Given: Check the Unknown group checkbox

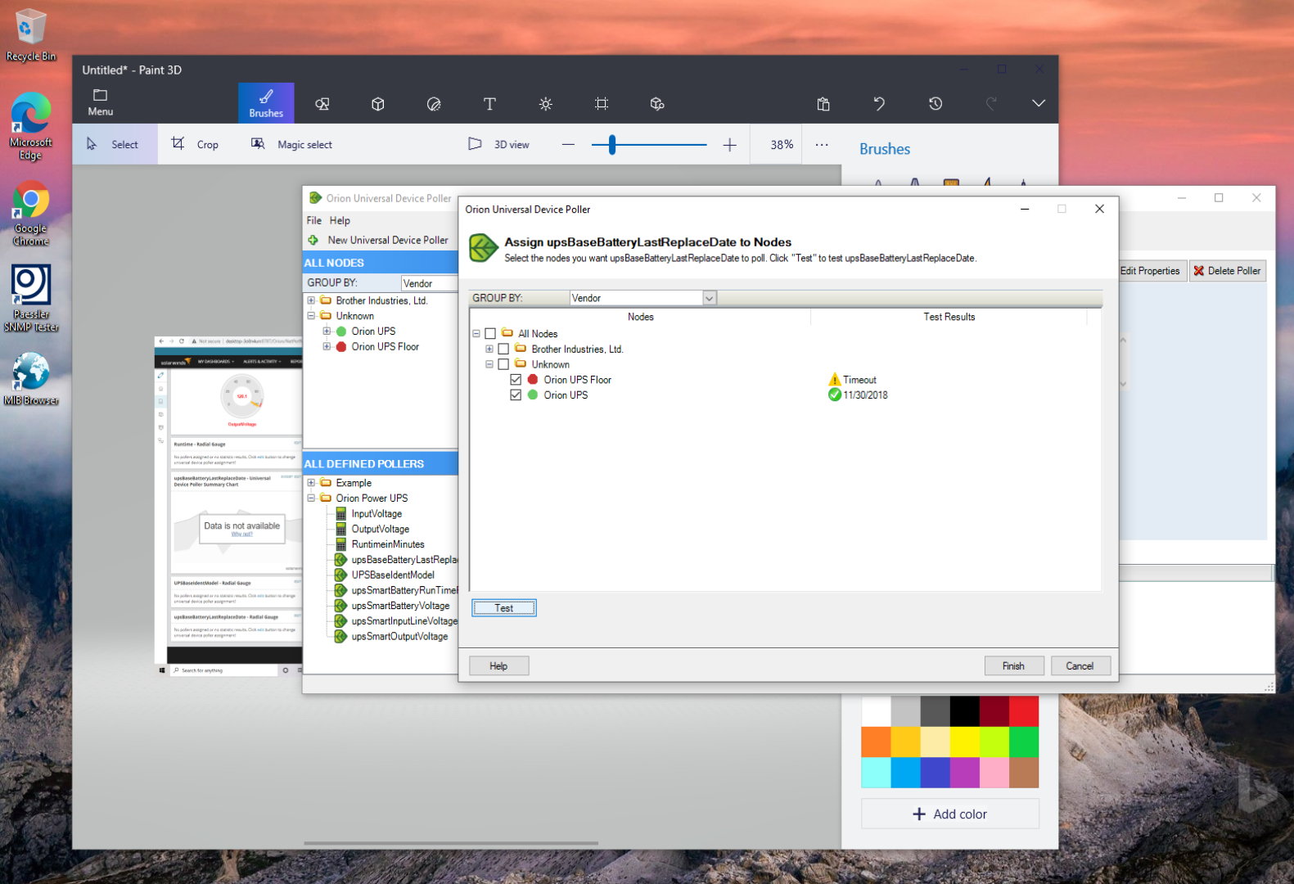Looking at the screenshot, I should [503, 364].
